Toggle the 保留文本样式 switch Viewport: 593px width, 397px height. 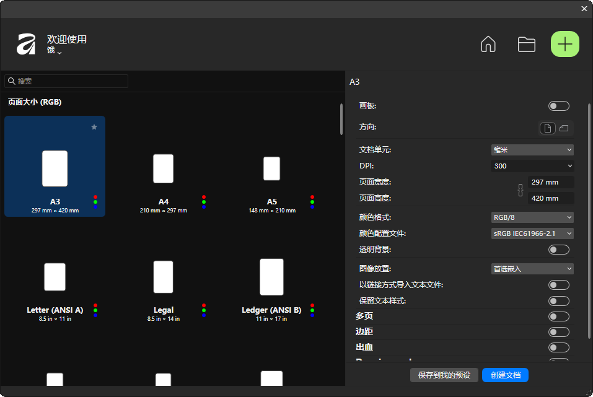pos(558,301)
